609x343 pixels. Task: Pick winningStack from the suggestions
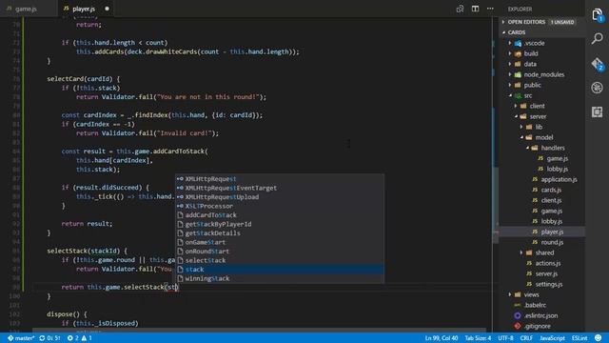[279, 278]
